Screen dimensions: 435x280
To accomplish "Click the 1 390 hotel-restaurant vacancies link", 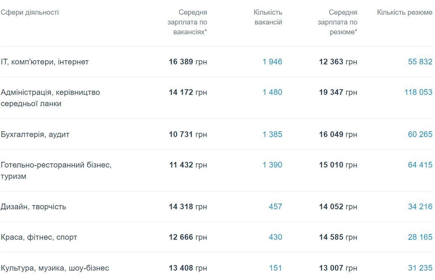I will (x=272, y=165).
